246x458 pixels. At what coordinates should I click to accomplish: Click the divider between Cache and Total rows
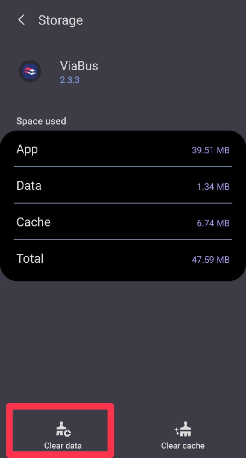(x=123, y=240)
